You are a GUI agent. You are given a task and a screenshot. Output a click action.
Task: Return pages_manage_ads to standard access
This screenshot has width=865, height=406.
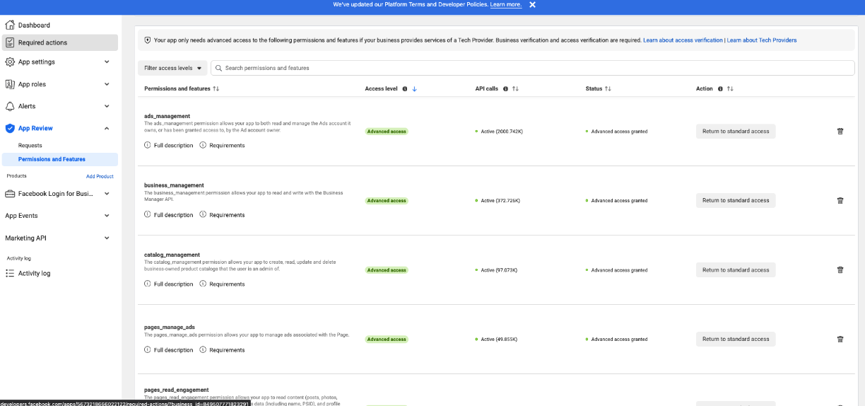736,340
